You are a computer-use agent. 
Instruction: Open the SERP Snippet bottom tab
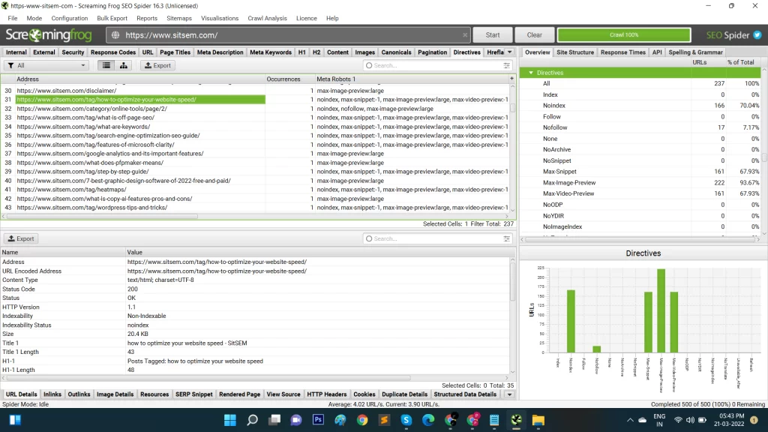tap(194, 394)
